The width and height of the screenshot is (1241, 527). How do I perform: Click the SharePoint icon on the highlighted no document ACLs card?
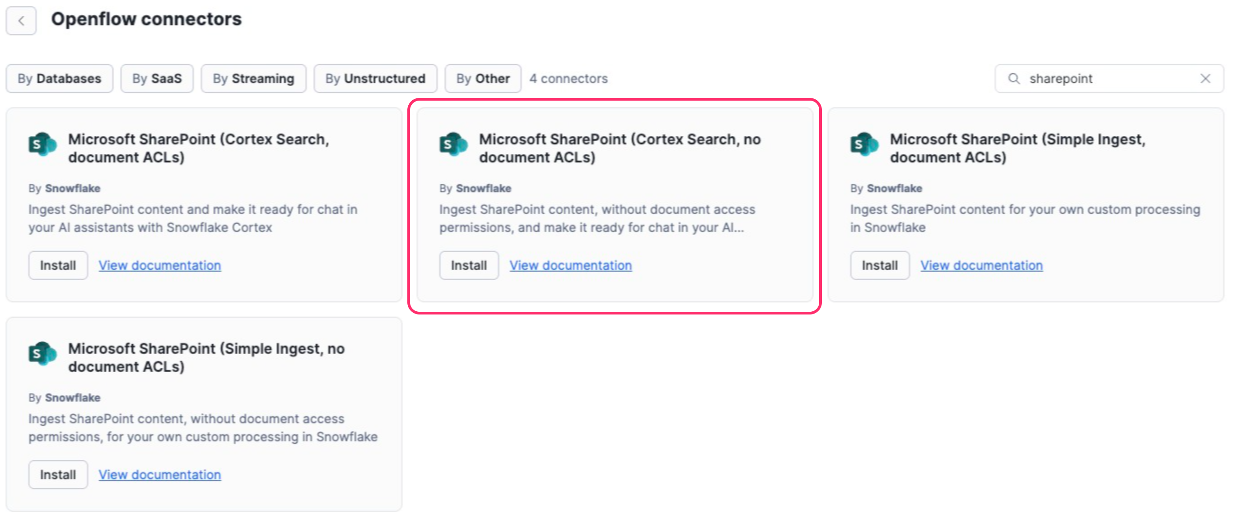[x=453, y=144]
